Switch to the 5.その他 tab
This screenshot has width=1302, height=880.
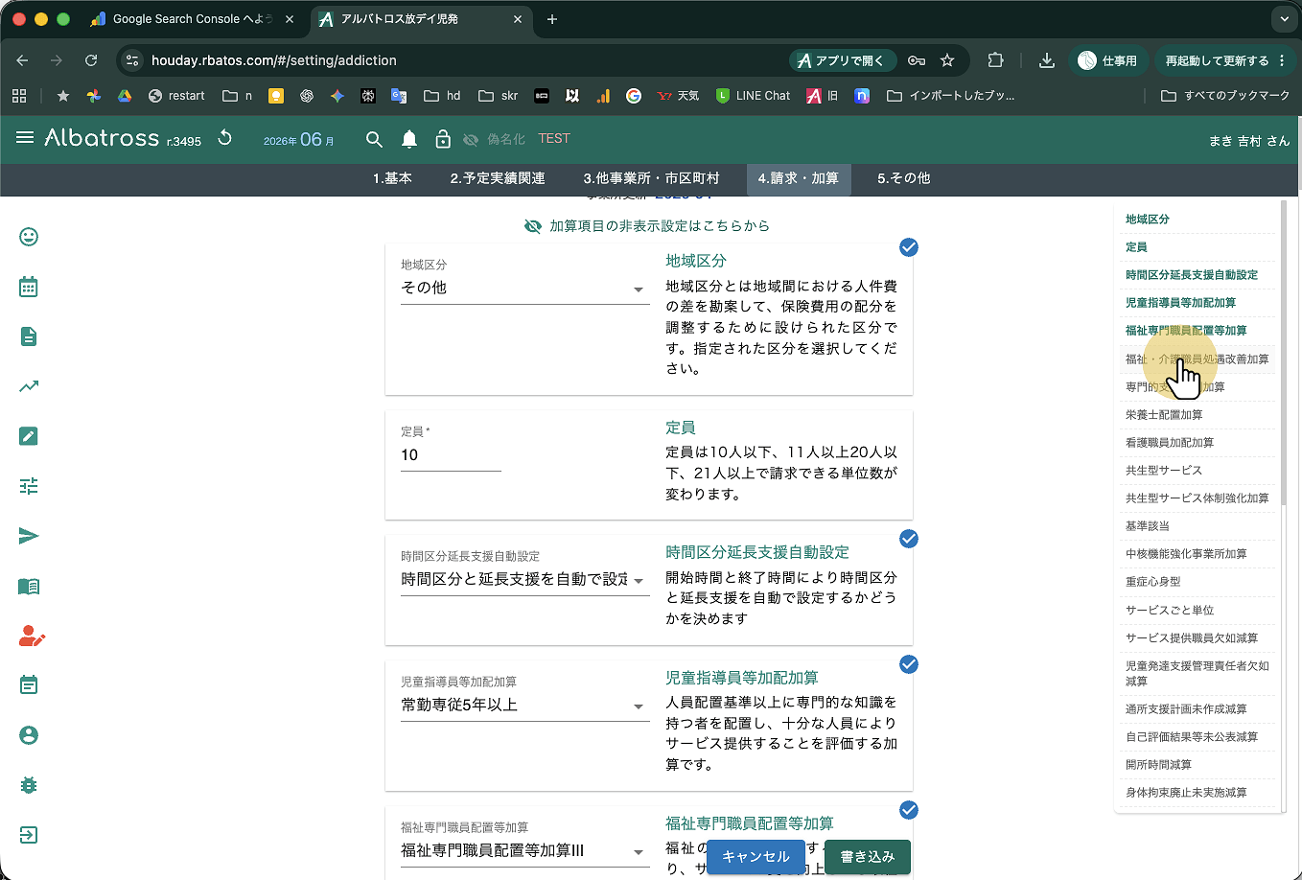click(x=903, y=178)
